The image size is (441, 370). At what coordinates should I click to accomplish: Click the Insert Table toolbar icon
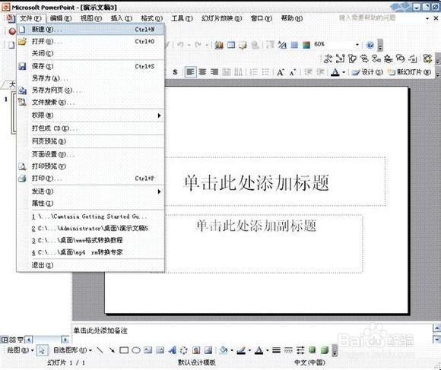coord(231,45)
